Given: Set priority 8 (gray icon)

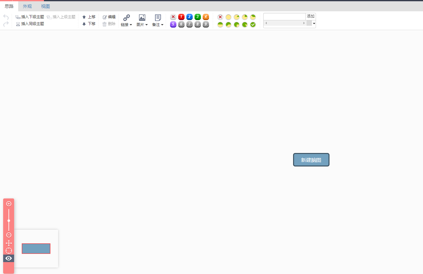Looking at the screenshot, I should pyautogui.click(x=198, y=24).
